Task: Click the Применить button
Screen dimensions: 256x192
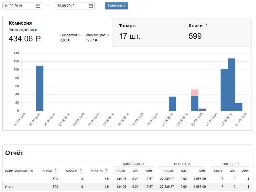Action: click(116, 6)
